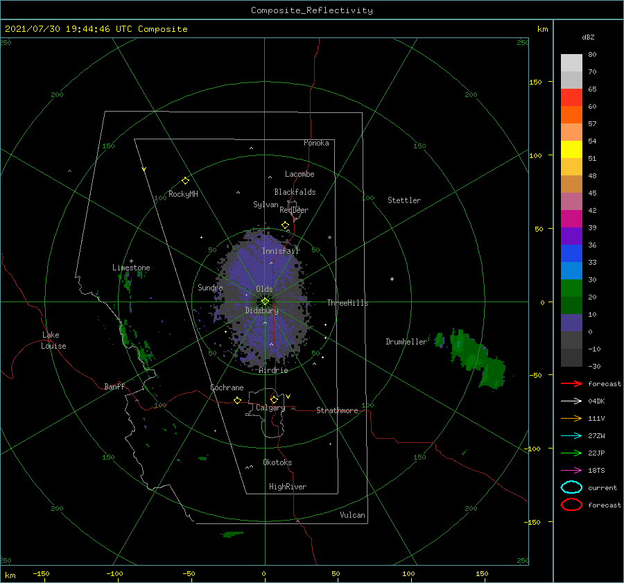
Task: Select the asterisk marker east of Innisfail
Action: (x=329, y=238)
